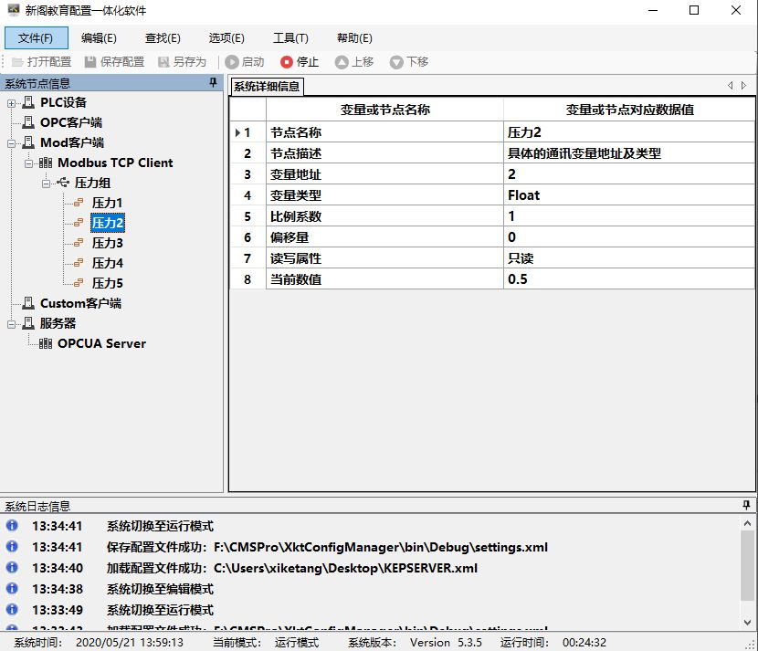This screenshot has width=758, height=651.
Task: Switch to the 系统详细信息 tab
Action: point(267,87)
